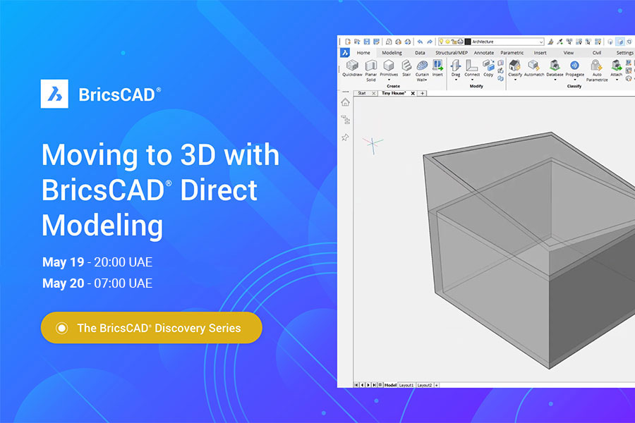The height and width of the screenshot is (423, 635).
Task: Switch to the Modeling ribbon tab
Action: click(x=392, y=53)
